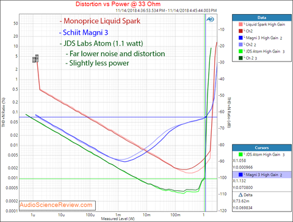
Task: Select the Ch 2 3 legend label
Action: 251,58
